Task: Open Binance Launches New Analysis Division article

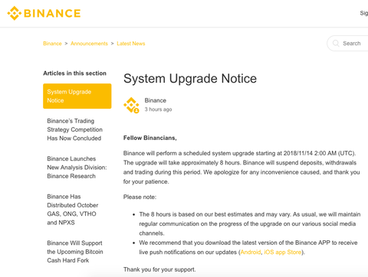Action: point(77,168)
